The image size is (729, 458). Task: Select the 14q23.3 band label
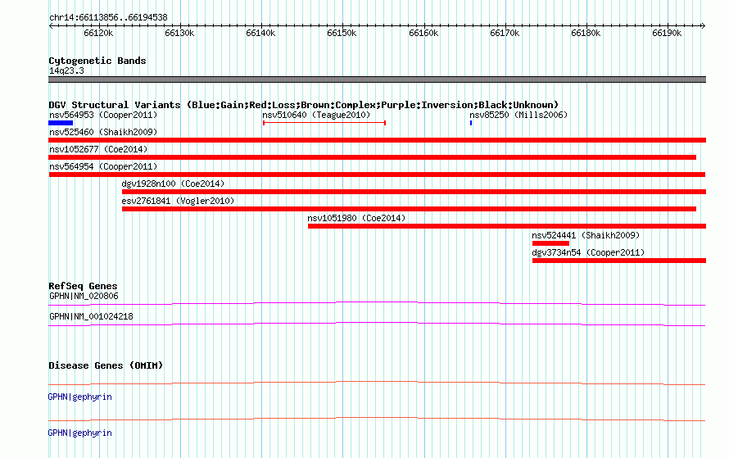[66, 70]
